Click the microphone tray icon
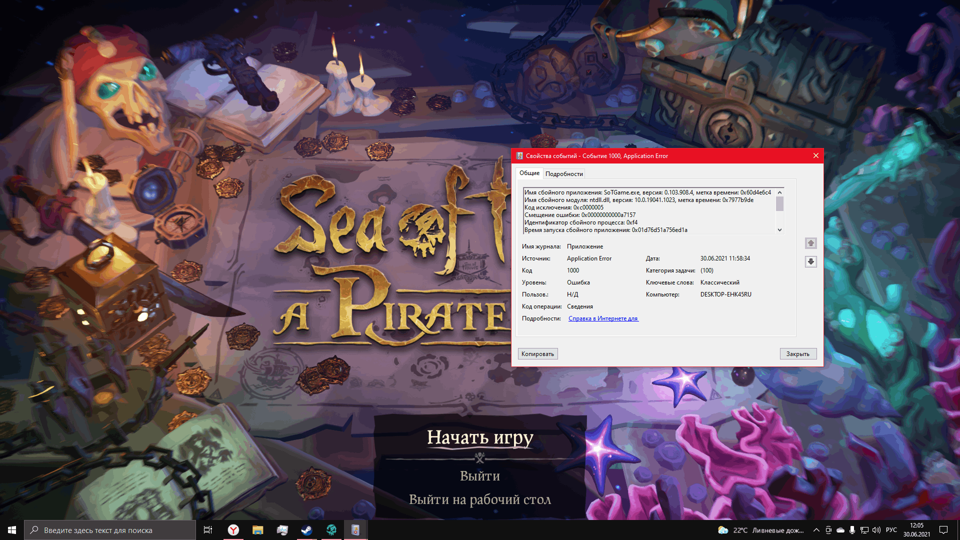Image resolution: width=960 pixels, height=540 pixels. [x=852, y=530]
